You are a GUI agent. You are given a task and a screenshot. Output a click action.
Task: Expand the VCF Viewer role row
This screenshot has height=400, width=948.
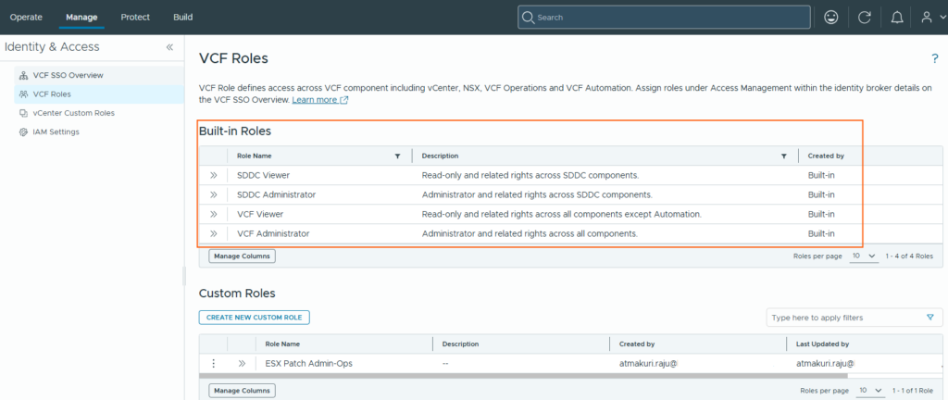[214, 214]
